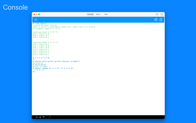The image size is (196, 123).
Task: Click the down arrow history icon
Action: click(x=44, y=117)
